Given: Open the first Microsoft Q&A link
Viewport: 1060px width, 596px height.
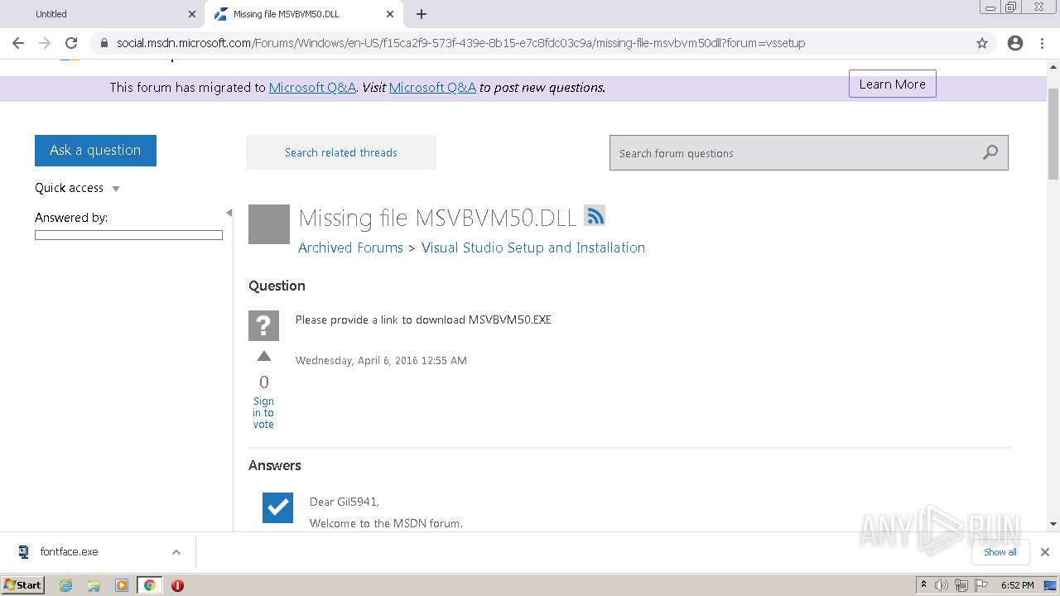Looking at the screenshot, I should click(312, 87).
